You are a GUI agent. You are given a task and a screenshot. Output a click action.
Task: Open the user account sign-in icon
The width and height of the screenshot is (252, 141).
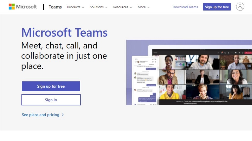240,7
